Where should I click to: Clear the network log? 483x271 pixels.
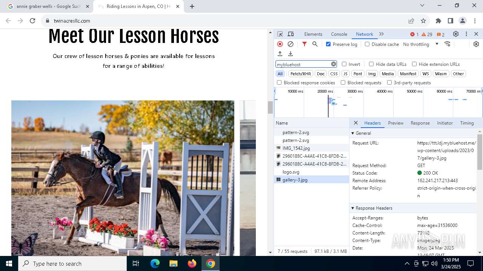291,44
